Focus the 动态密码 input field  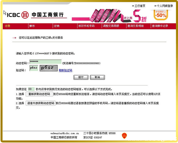[45, 62]
